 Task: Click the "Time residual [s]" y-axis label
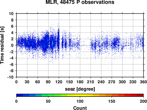2,45
